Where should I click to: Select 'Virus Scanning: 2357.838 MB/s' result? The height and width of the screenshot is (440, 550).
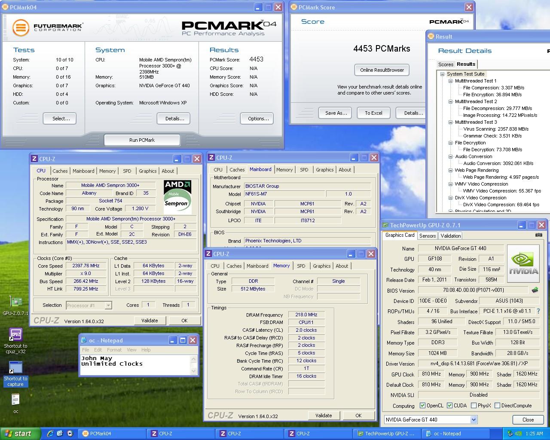click(x=496, y=129)
